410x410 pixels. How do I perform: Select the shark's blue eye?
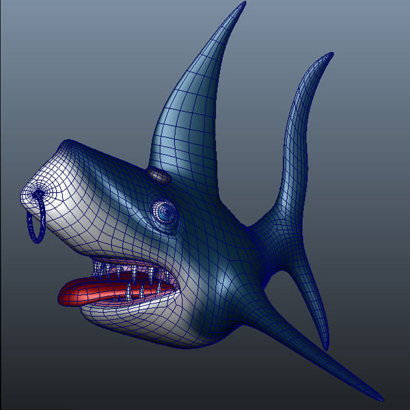tap(165, 212)
